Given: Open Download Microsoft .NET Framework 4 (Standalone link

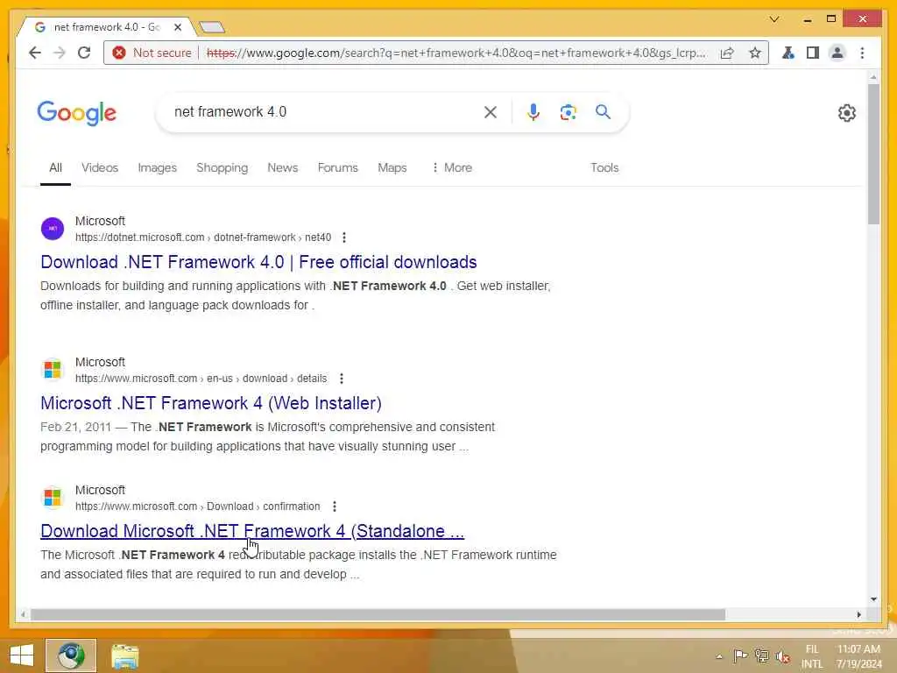Looking at the screenshot, I should click(x=252, y=531).
